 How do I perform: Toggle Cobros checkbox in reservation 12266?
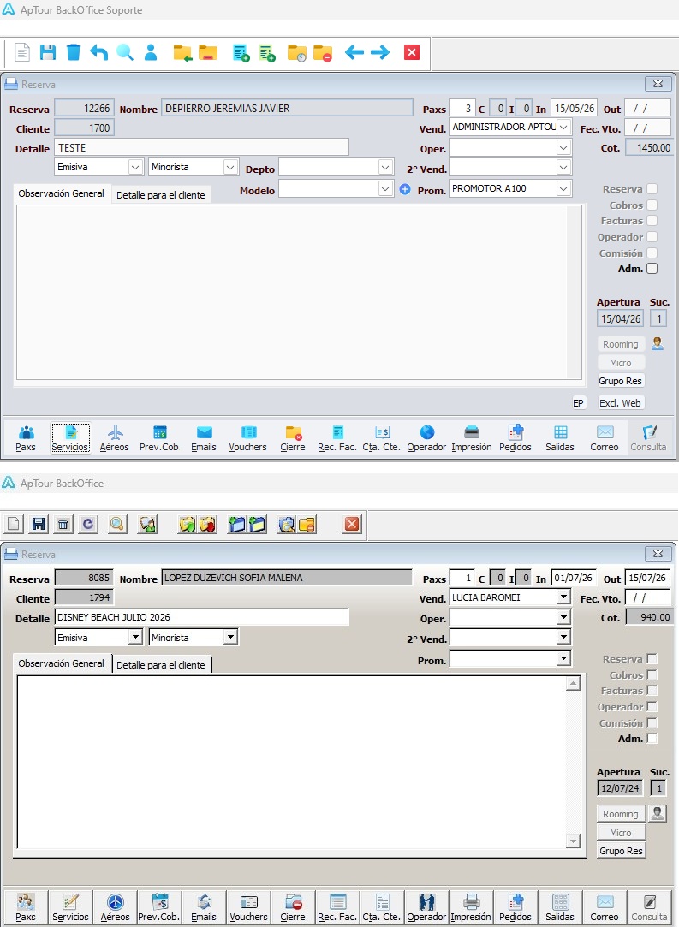pos(652,205)
